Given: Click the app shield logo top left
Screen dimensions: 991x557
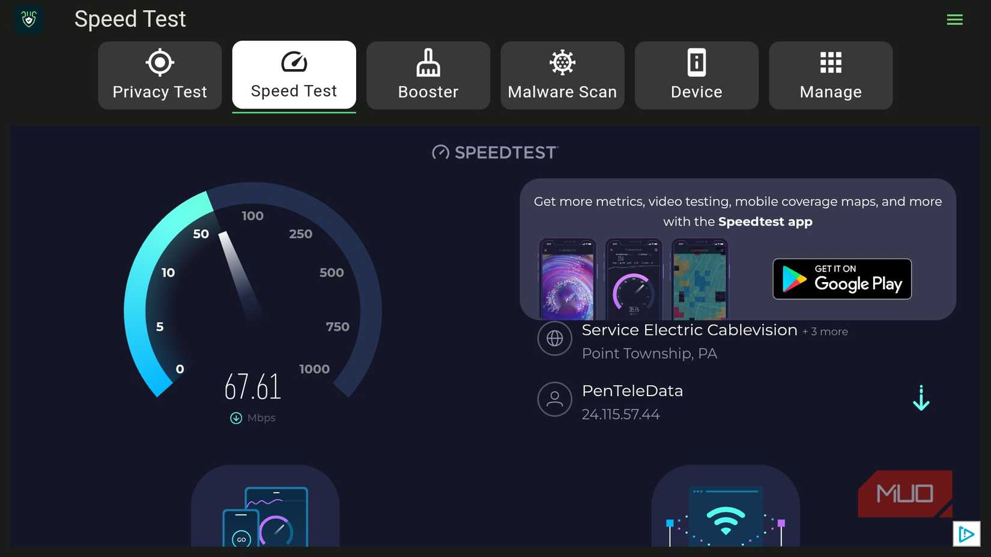Looking at the screenshot, I should [x=28, y=19].
